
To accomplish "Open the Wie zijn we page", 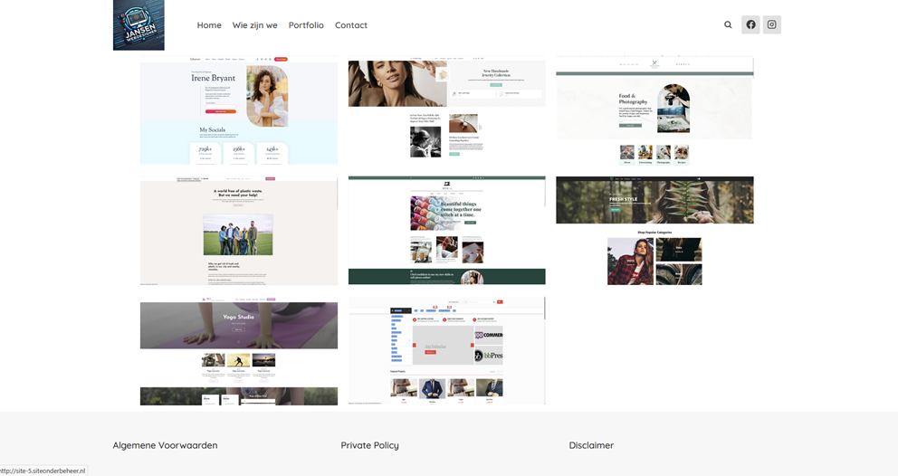I will (x=254, y=25).
